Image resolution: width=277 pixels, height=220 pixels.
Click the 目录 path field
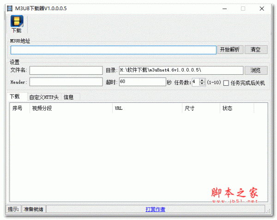click(x=181, y=70)
